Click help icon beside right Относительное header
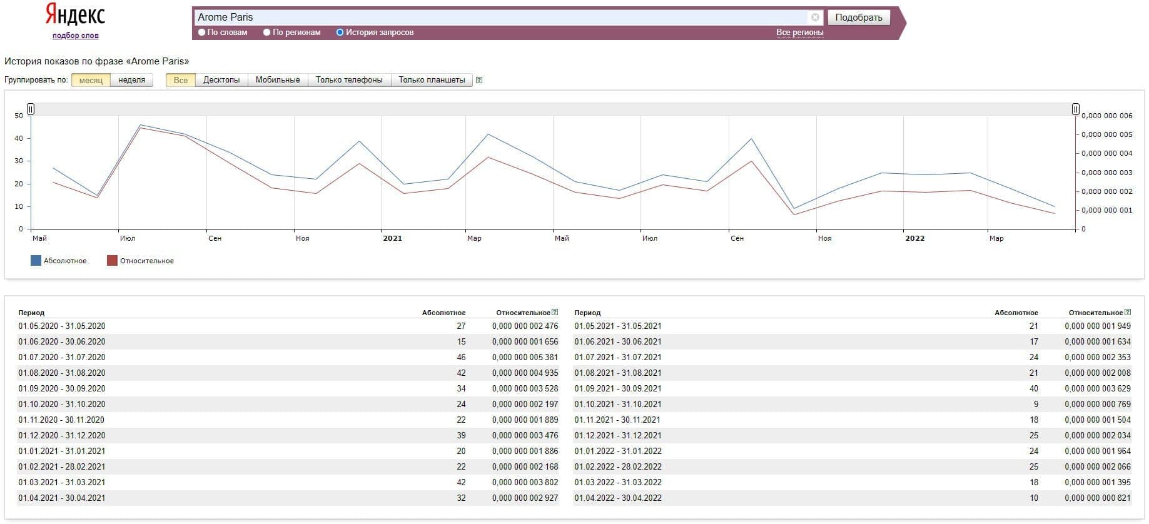The height and width of the screenshot is (524, 1149). [x=1128, y=312]
